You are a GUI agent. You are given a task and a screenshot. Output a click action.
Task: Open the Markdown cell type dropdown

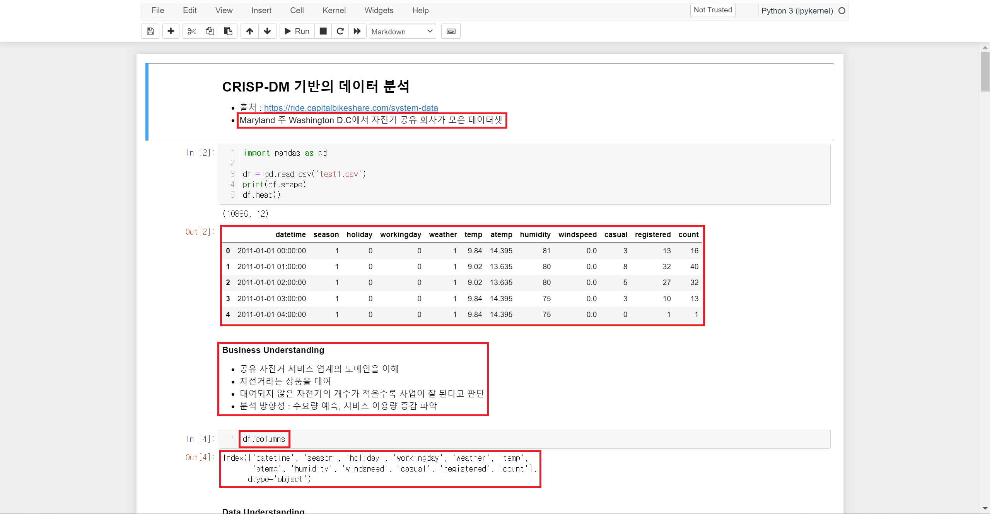pyautogui.click(x=402, y=31)
